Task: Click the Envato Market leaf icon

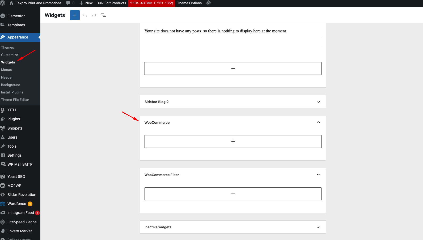Action: tap(3, 231)
